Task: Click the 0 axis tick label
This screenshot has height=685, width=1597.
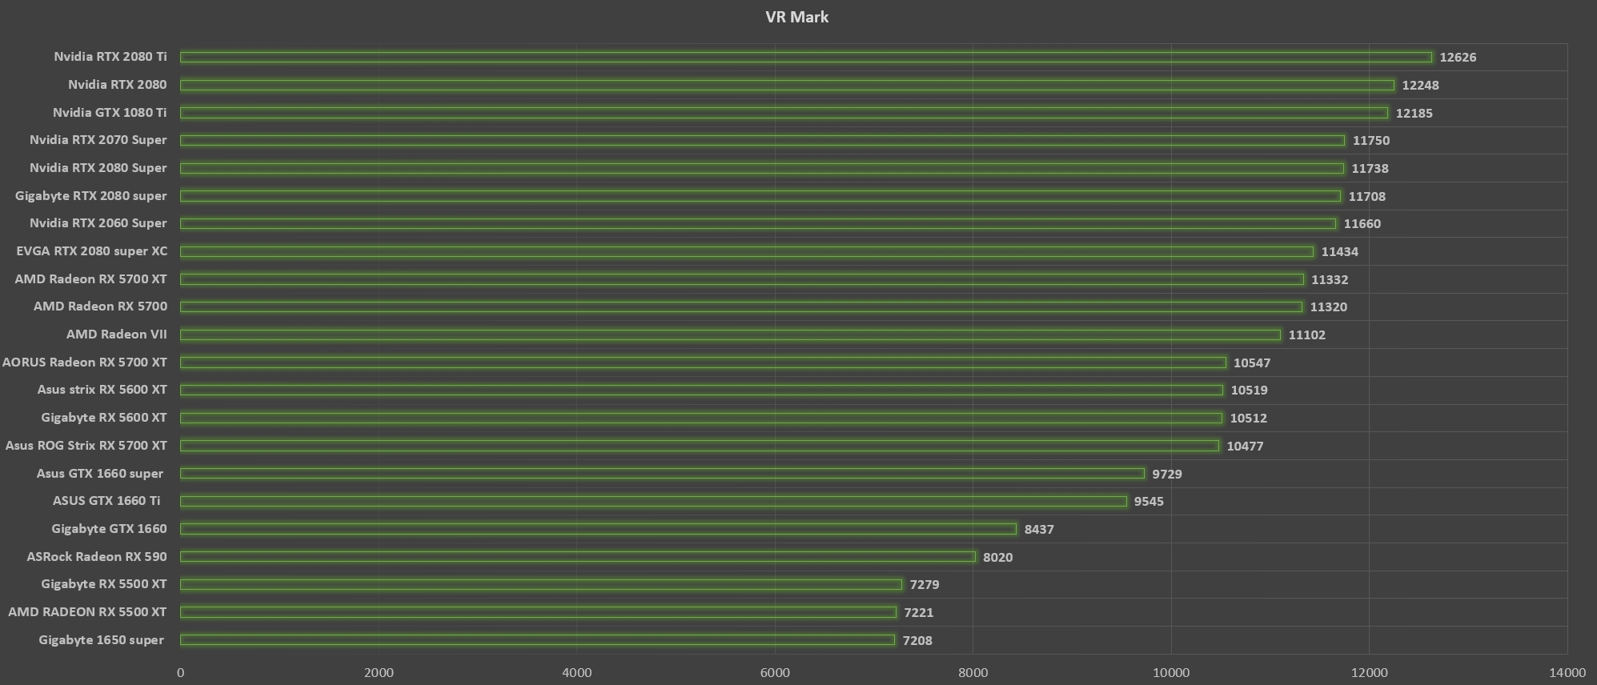Action: (x=181, y=673)
